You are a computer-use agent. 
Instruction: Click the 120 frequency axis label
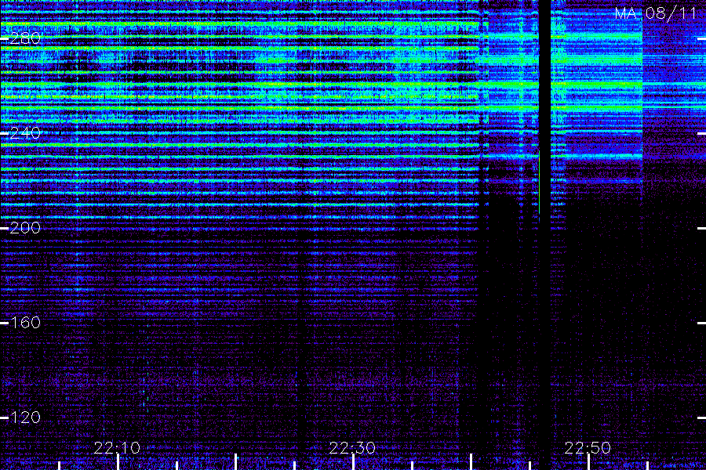click(25, 418)
